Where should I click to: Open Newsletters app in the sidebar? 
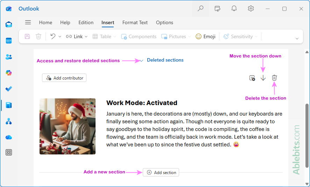[9, 105]
